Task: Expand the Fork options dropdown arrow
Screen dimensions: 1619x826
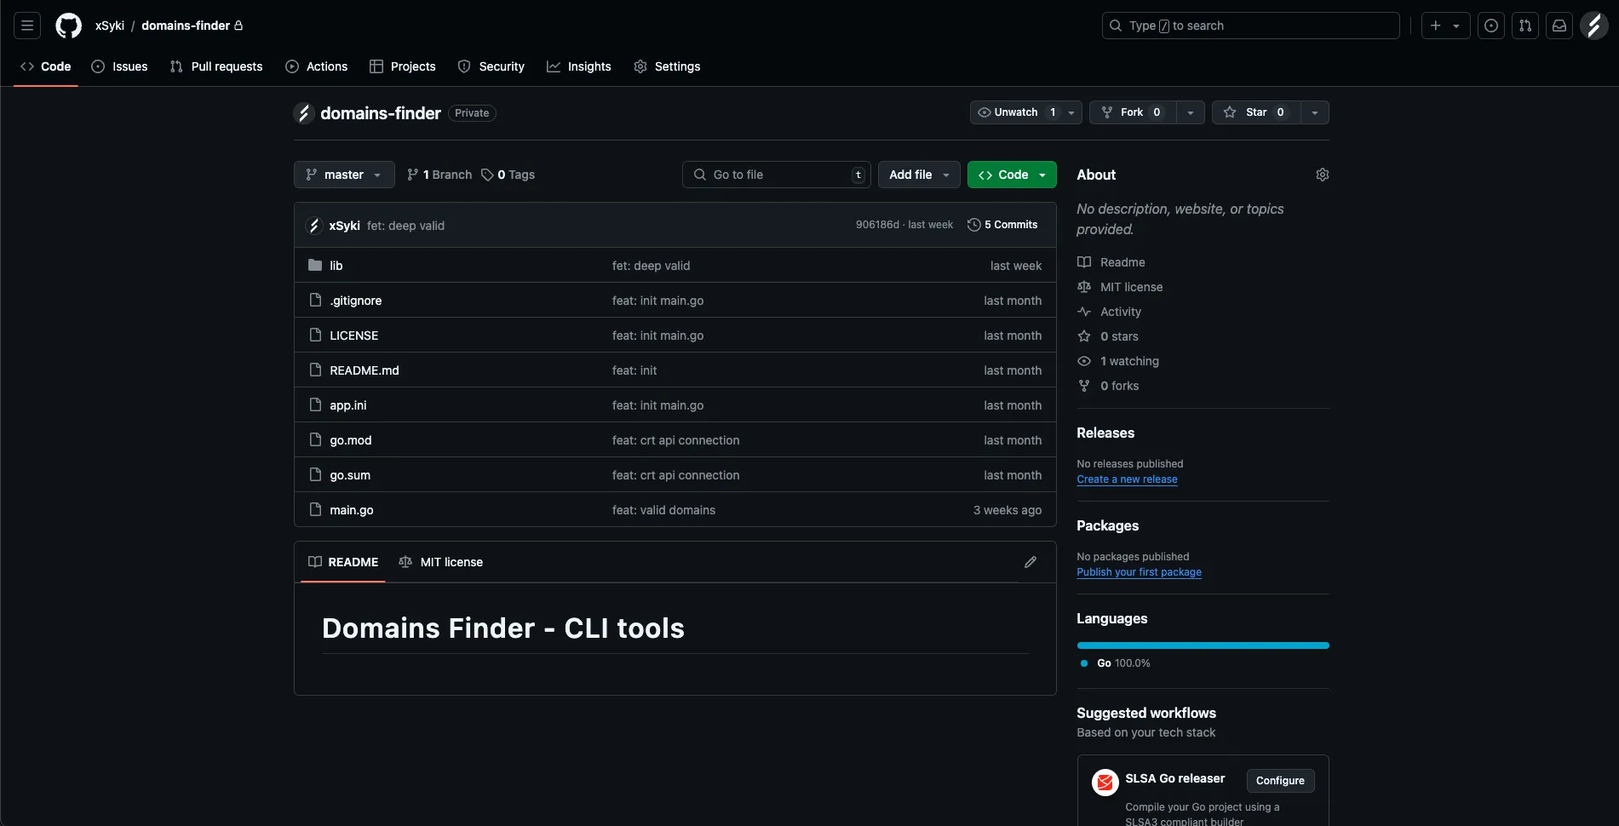Action: [x=1191, y=112]
